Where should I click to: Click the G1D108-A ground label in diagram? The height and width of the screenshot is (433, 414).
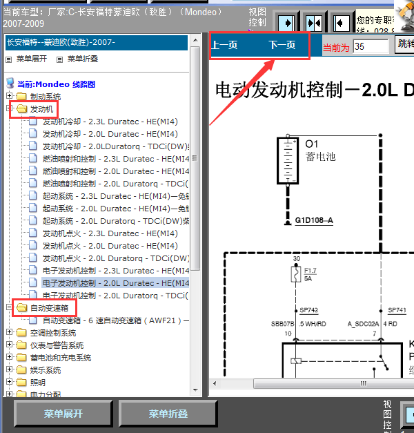pos(314,220)
